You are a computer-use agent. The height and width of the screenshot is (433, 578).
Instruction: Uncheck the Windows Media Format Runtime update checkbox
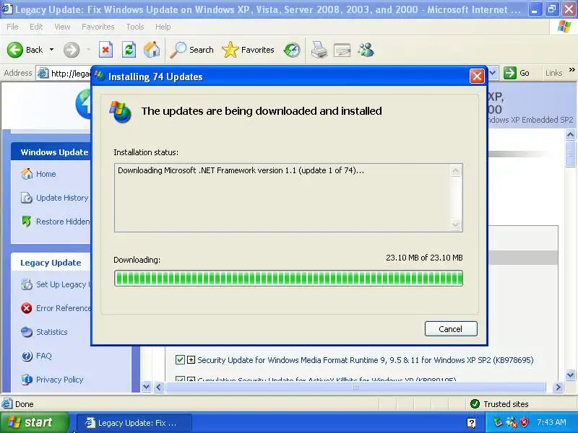click(x=180, y=359)
